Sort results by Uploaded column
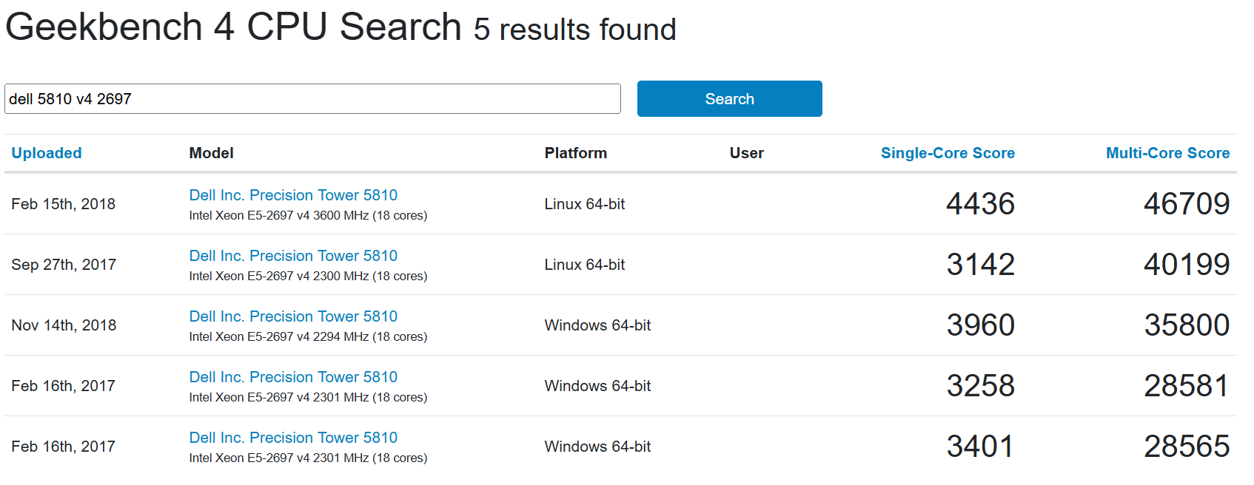 pyautogui.click(x=47, y=153)
